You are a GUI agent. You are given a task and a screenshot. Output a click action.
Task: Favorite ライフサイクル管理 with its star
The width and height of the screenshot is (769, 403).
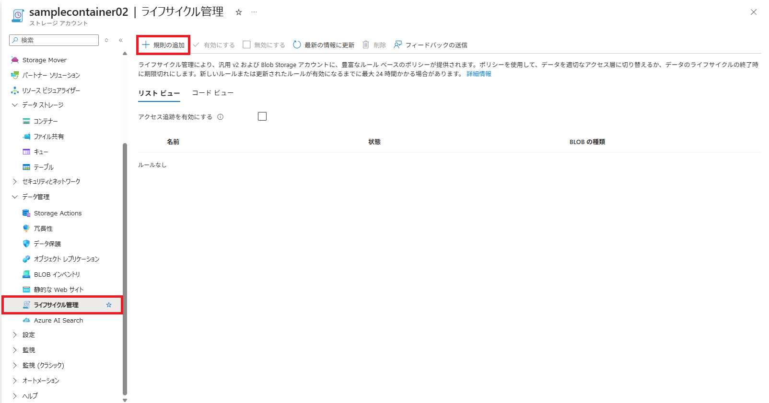[x=109, y=305]
